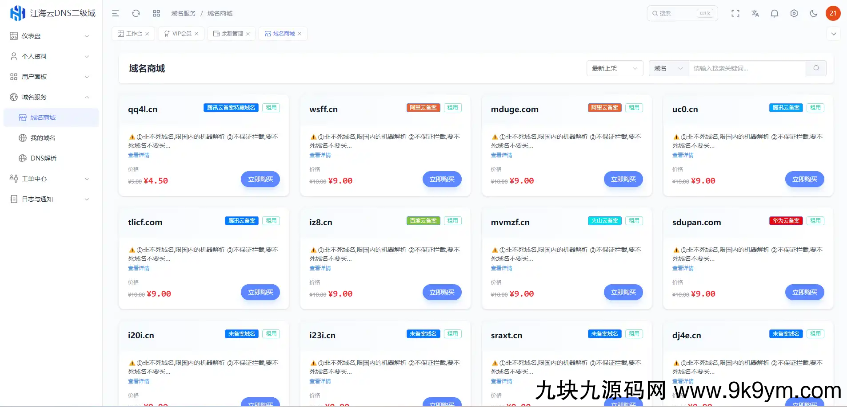Viewport: 847px width, 407px height.
Task: Open 我的域名 in the sidebar
Action: tap(43, 138)
